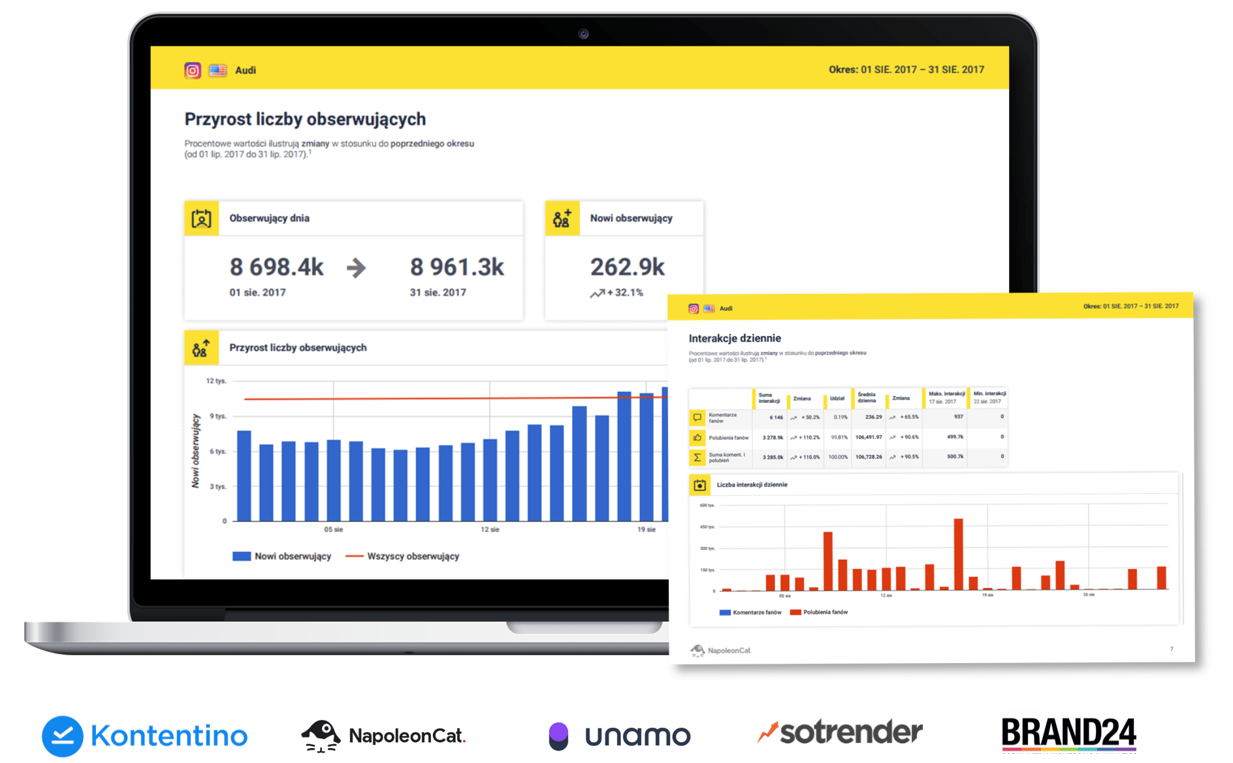This screenshot has height=763, width=1233.
Task: Click the arrow between 8 698.4k and 8 961.3k
Action: click(356, 267)
